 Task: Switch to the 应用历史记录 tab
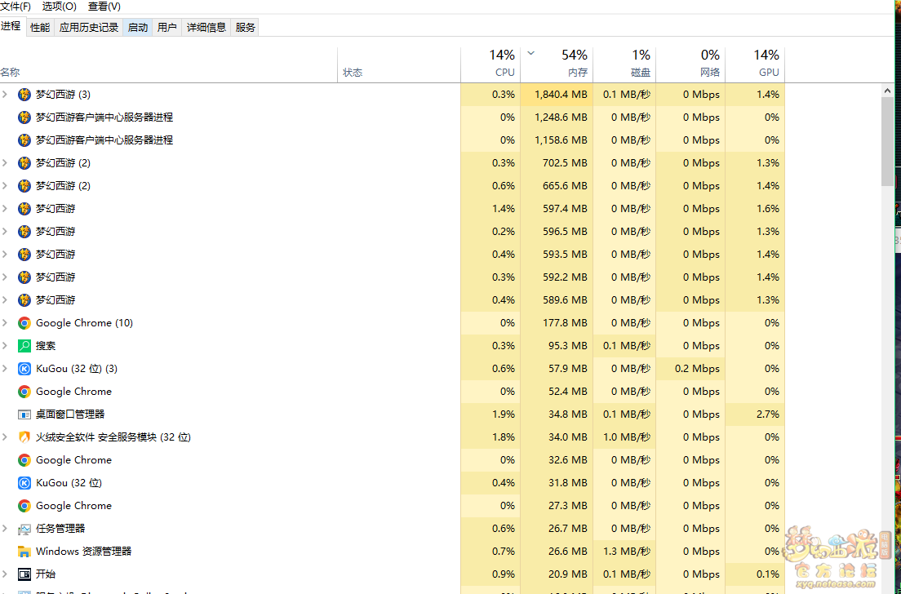coord(88,27)
